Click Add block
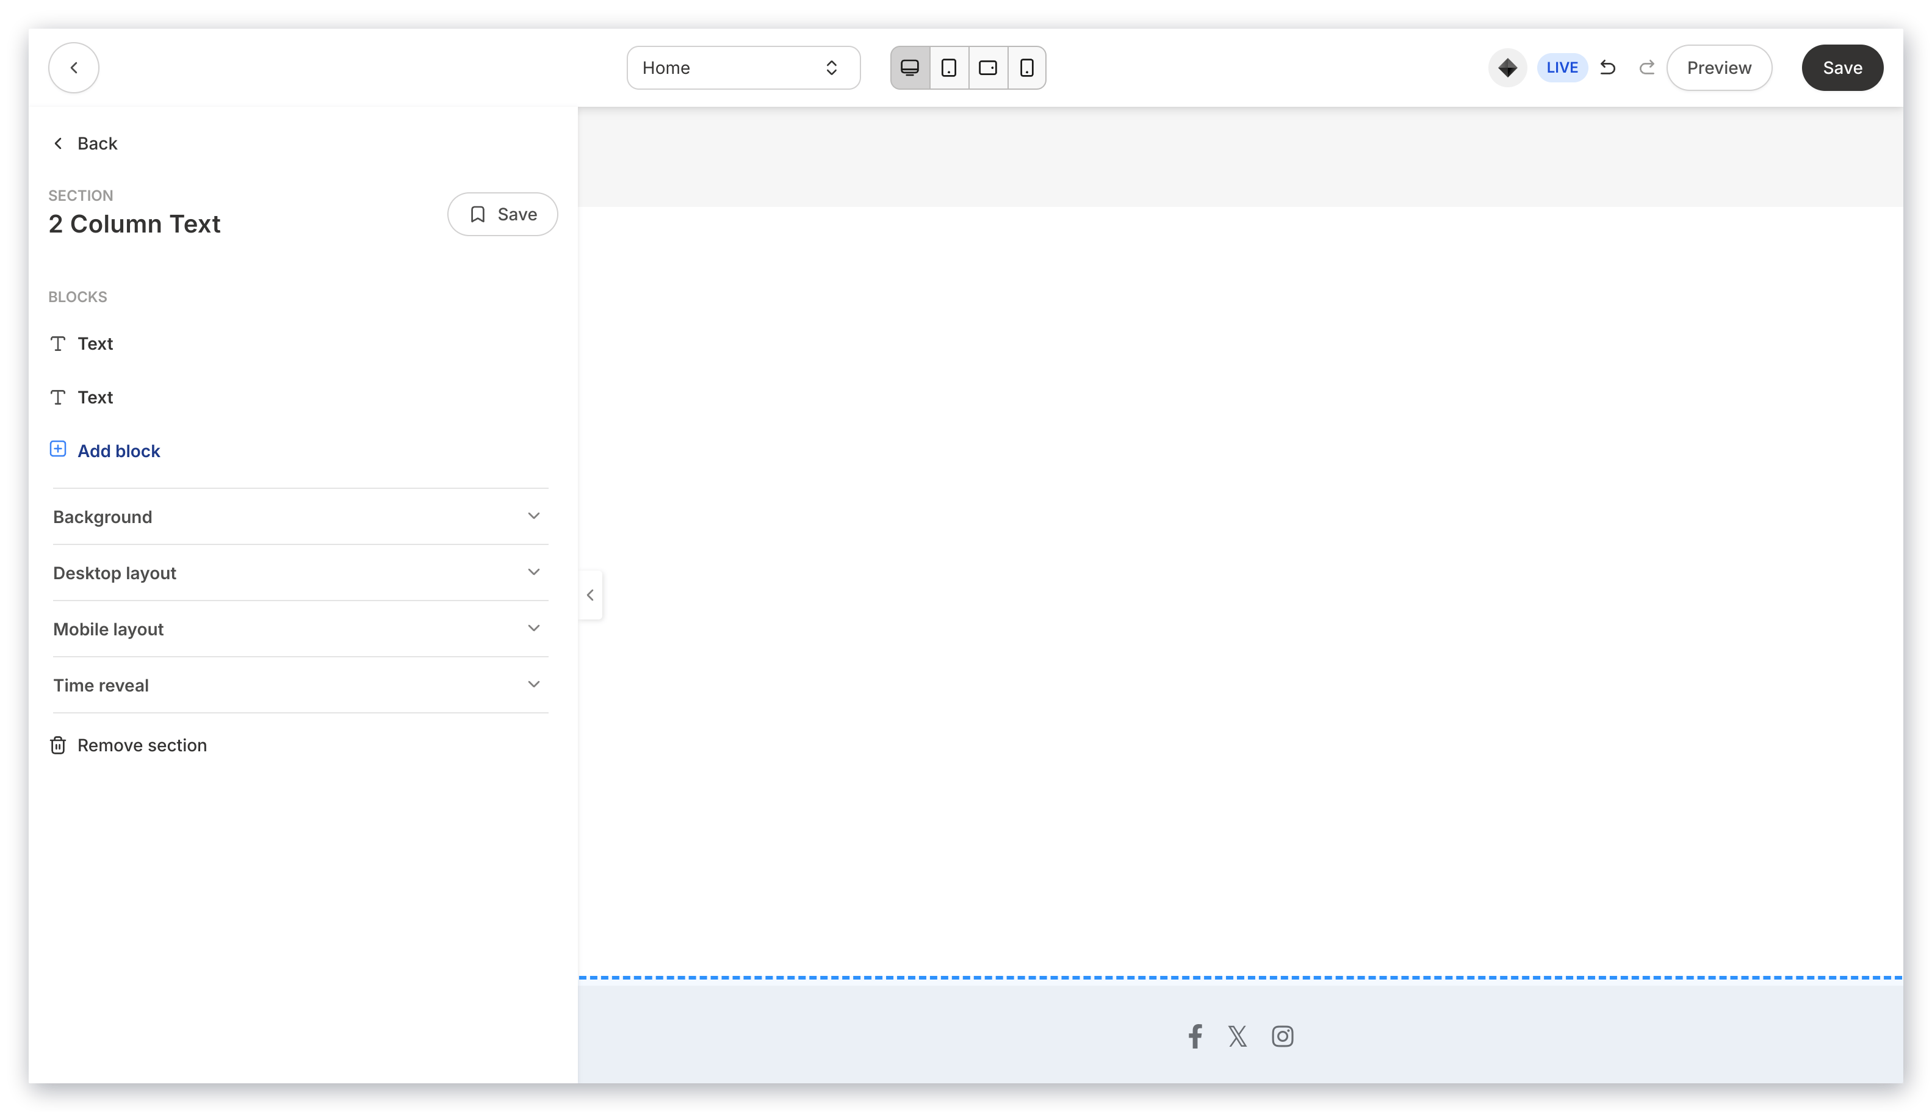The image size is (1932, 1112). tap(118, 452)
